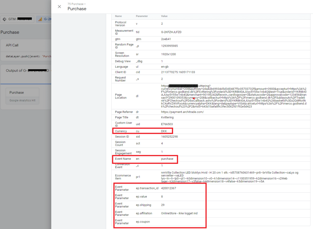Image resolution: width=313 pixels, height=229 pixels.
Task: Click the ep.value parameter label
Action: pos(141,197)
